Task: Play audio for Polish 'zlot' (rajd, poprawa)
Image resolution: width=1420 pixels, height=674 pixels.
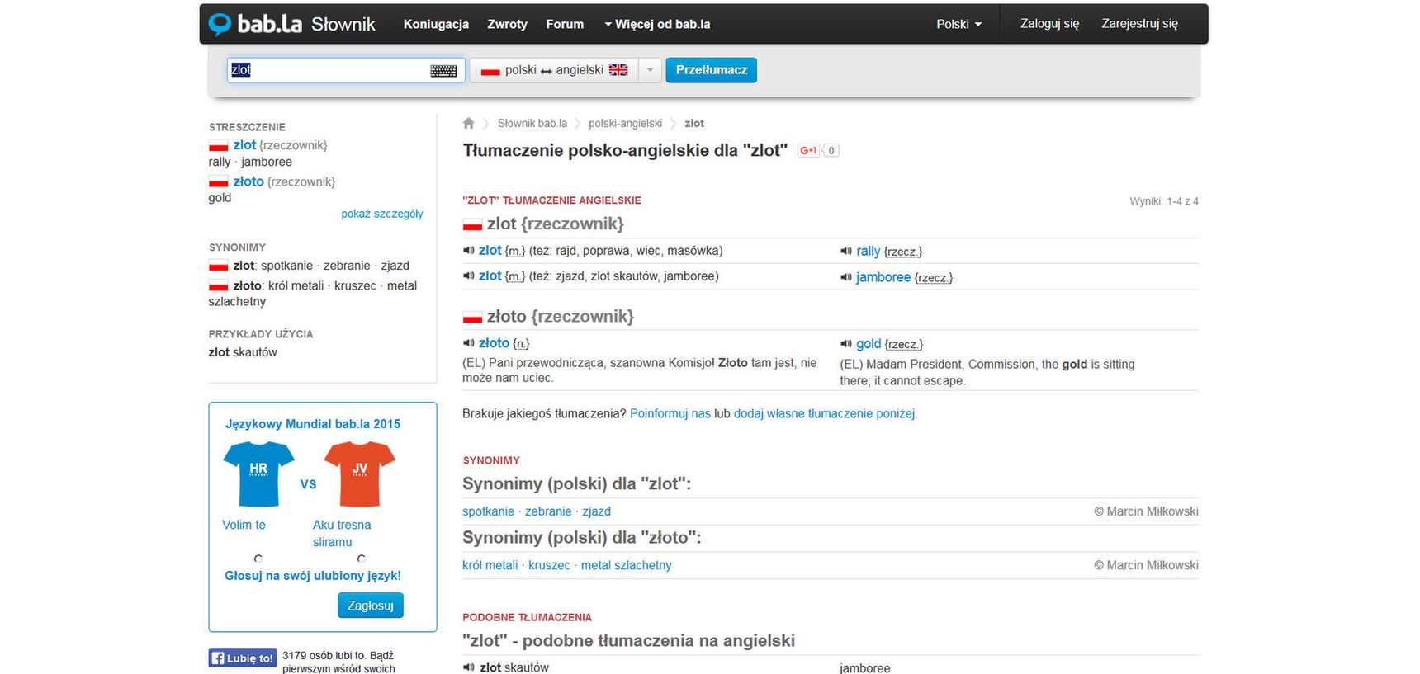Action: 468,251
